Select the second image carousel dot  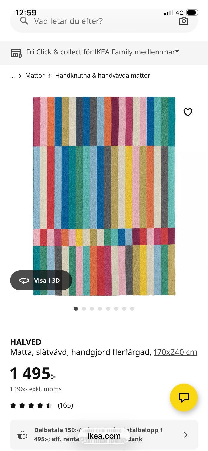click(x=84, y=309)
